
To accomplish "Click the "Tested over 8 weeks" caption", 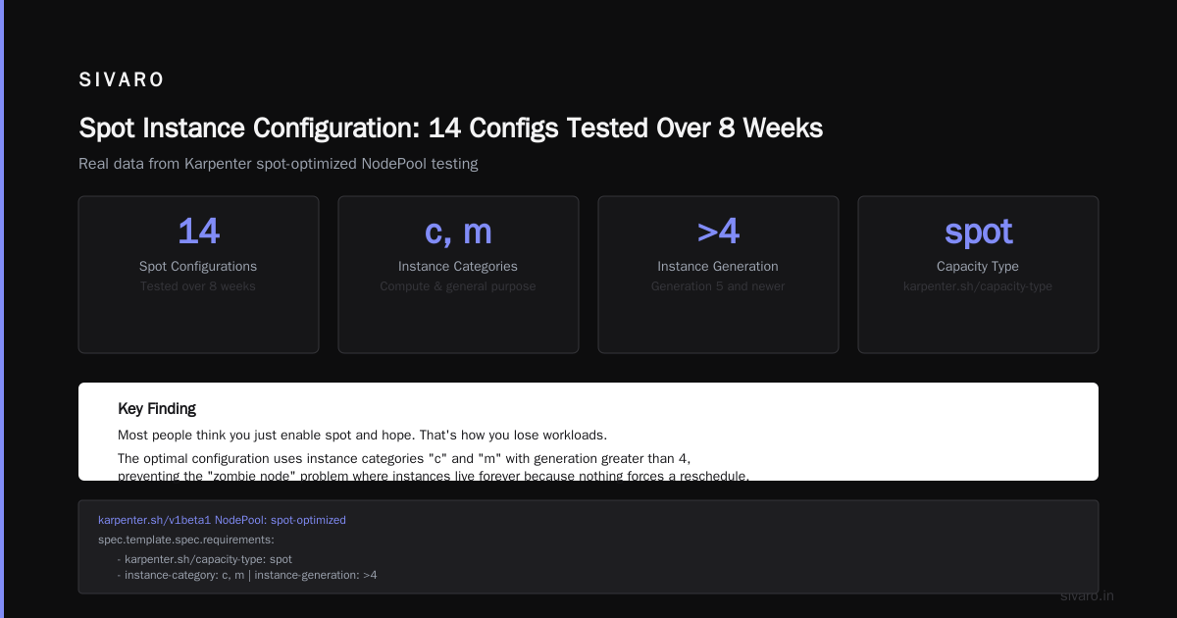I will (198, 286).
